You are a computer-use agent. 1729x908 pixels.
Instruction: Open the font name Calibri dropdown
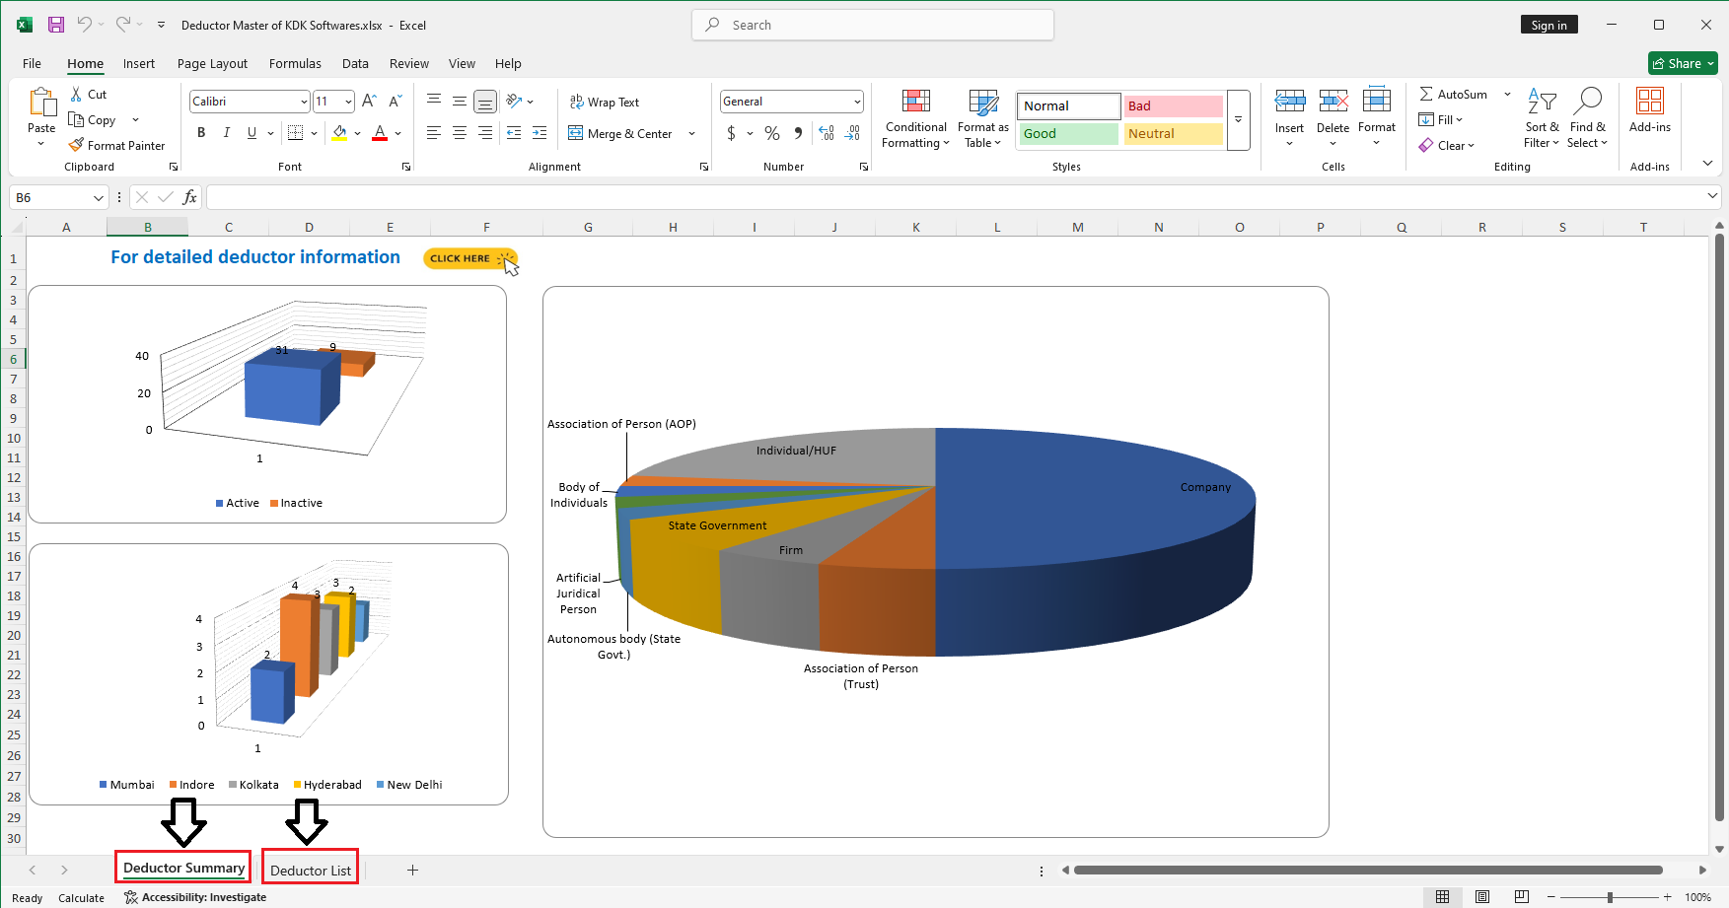[x=304, y=102]
